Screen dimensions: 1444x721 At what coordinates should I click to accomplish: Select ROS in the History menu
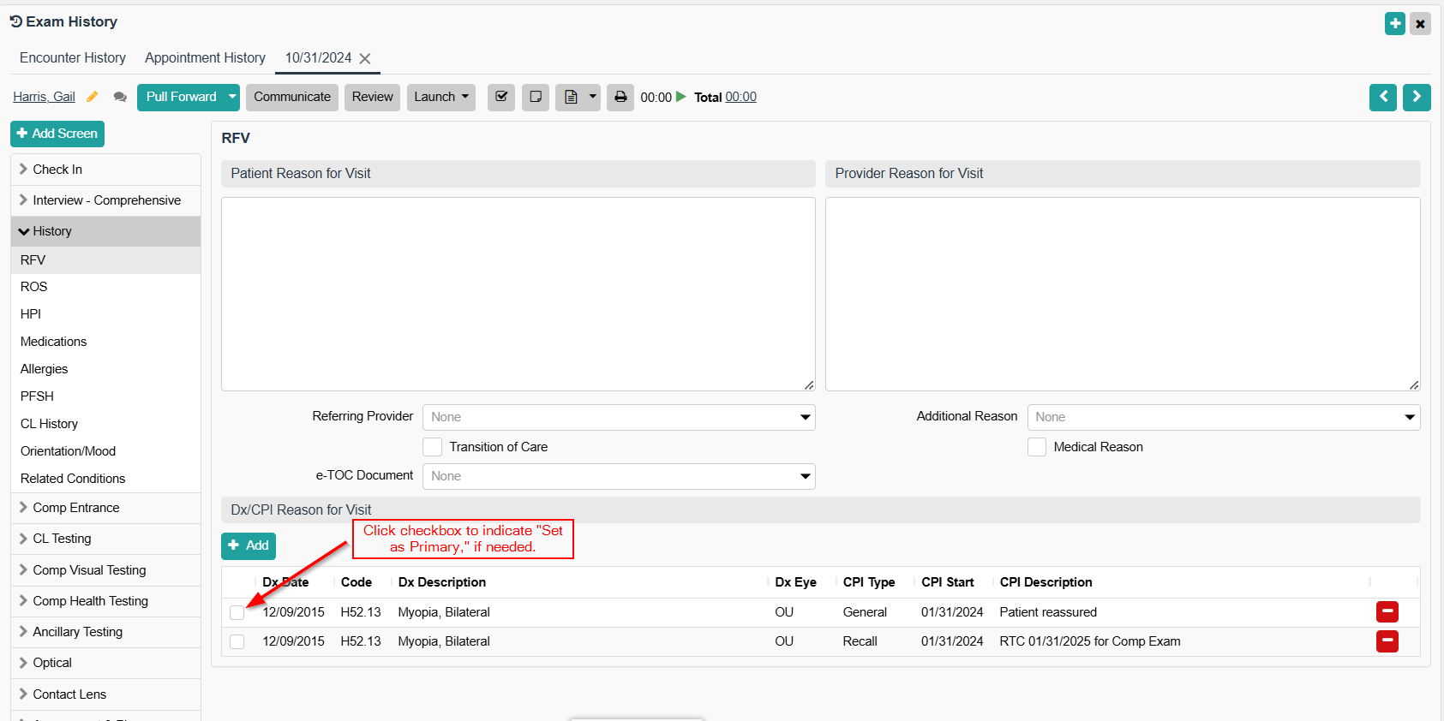(34, 287)
